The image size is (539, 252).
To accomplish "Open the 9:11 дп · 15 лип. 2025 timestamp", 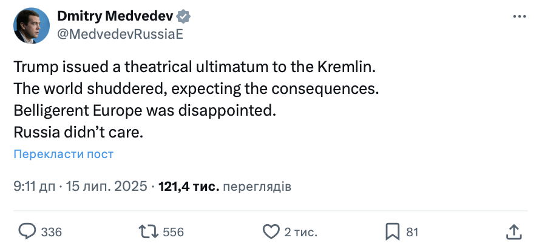I will coord(81,186).
